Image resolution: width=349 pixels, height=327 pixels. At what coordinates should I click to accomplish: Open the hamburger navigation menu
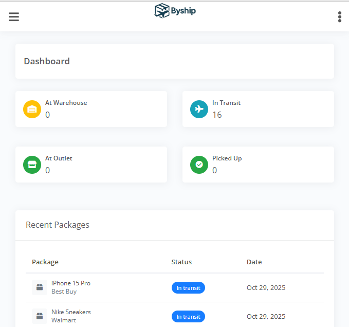point(14,16)
